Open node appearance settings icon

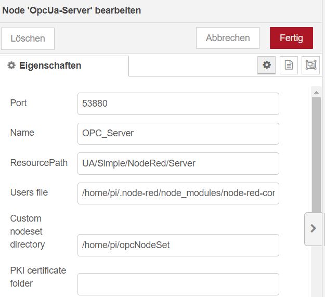pyautogui.click(x=310, y=65)
